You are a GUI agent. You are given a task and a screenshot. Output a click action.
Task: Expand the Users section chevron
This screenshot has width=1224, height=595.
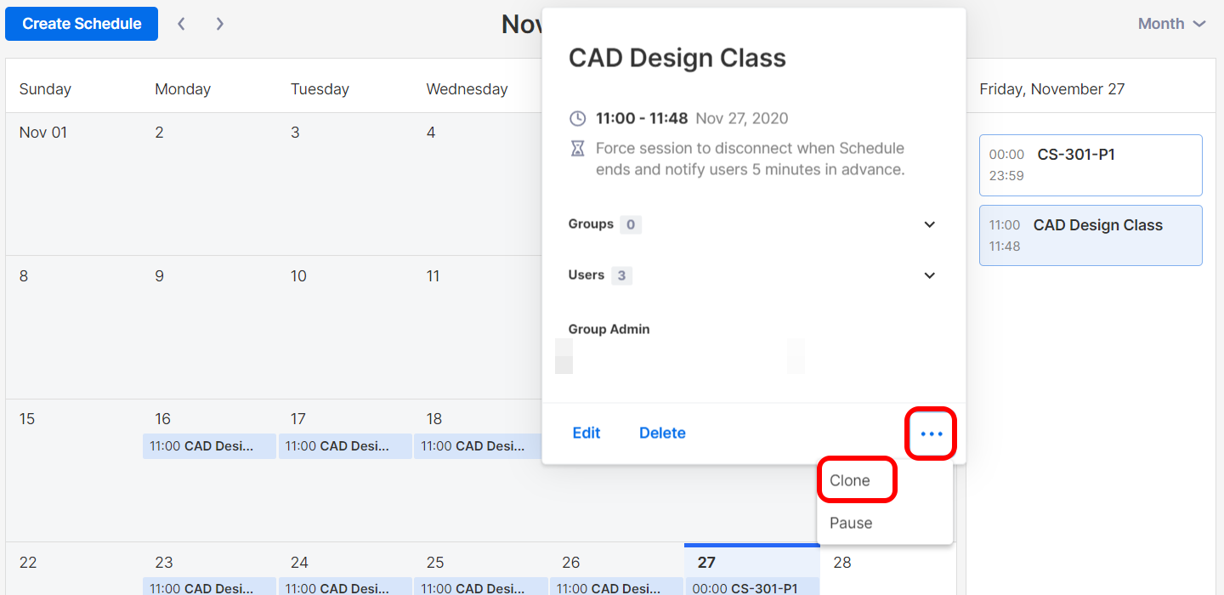tap(930, 275)
